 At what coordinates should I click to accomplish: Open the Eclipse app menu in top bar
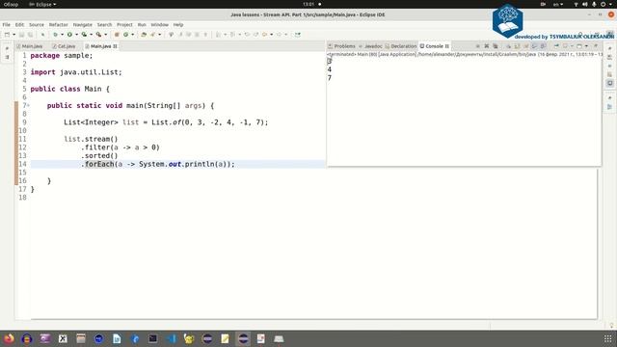coord(42,4)
